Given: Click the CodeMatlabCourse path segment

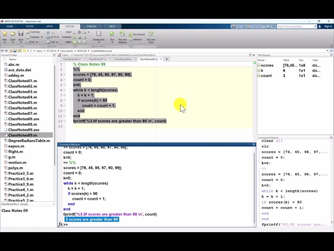Looking at the screenshot, I should [101, 51].
